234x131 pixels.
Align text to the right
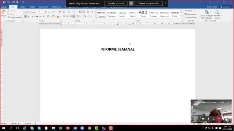71,16
